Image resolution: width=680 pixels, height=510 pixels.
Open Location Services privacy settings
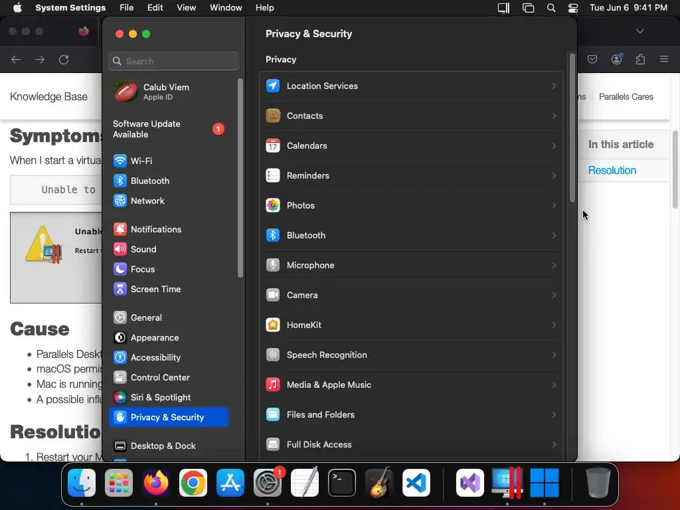point(410,86)
